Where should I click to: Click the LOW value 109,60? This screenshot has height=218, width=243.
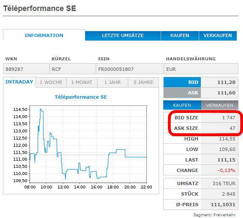(x=227, y=149)
